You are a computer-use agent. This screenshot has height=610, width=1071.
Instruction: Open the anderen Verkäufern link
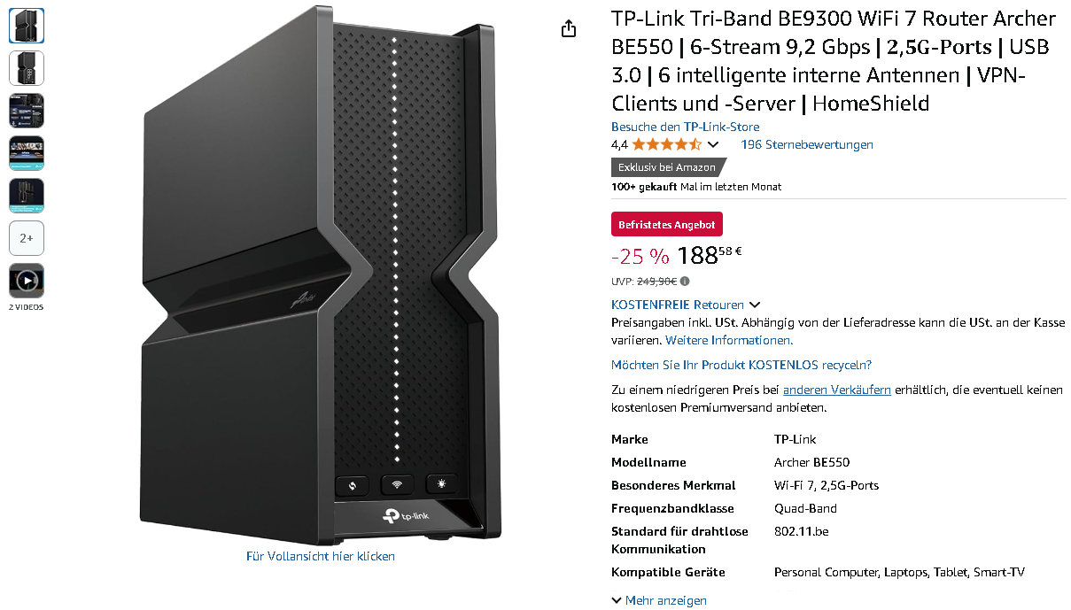837,390
